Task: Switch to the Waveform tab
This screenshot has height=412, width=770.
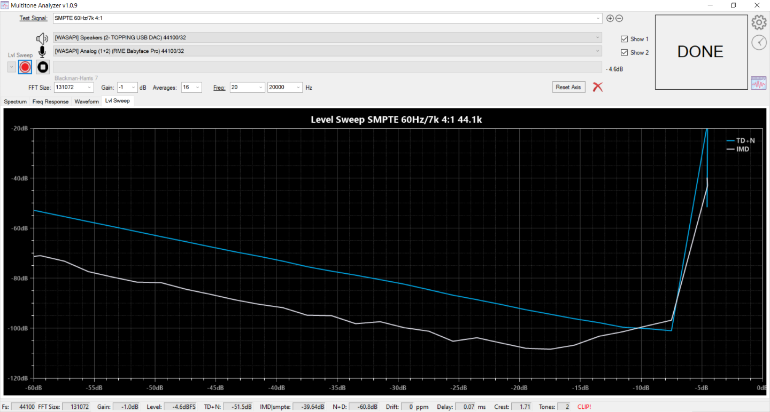Action: point(87,101)
